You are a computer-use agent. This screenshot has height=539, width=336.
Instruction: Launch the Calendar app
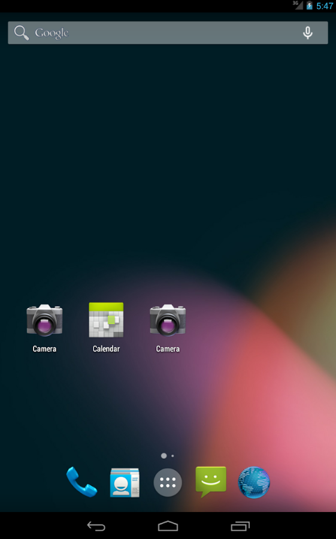pos(106,320)
